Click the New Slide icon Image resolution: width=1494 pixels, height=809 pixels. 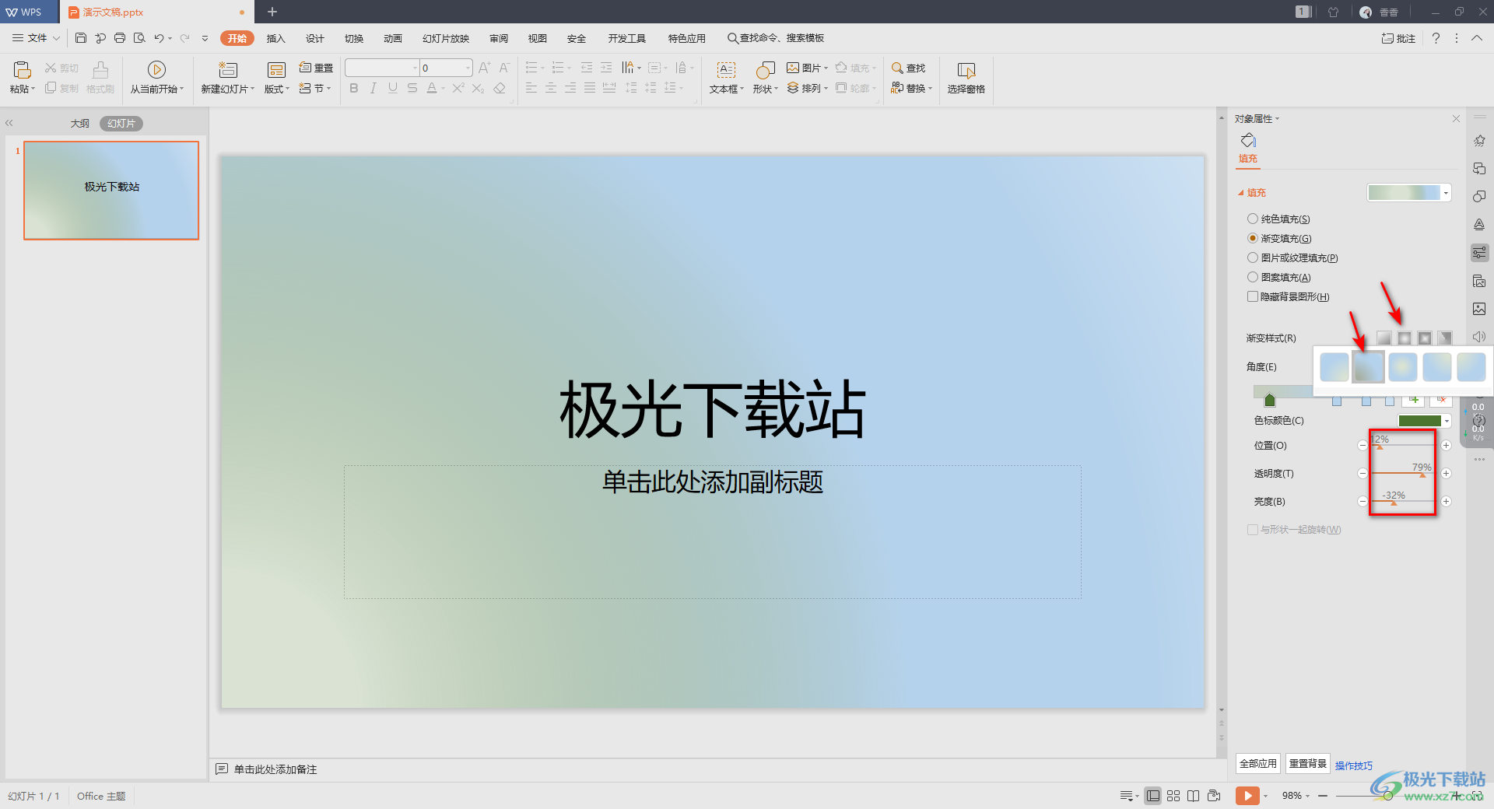click(228, 70)
